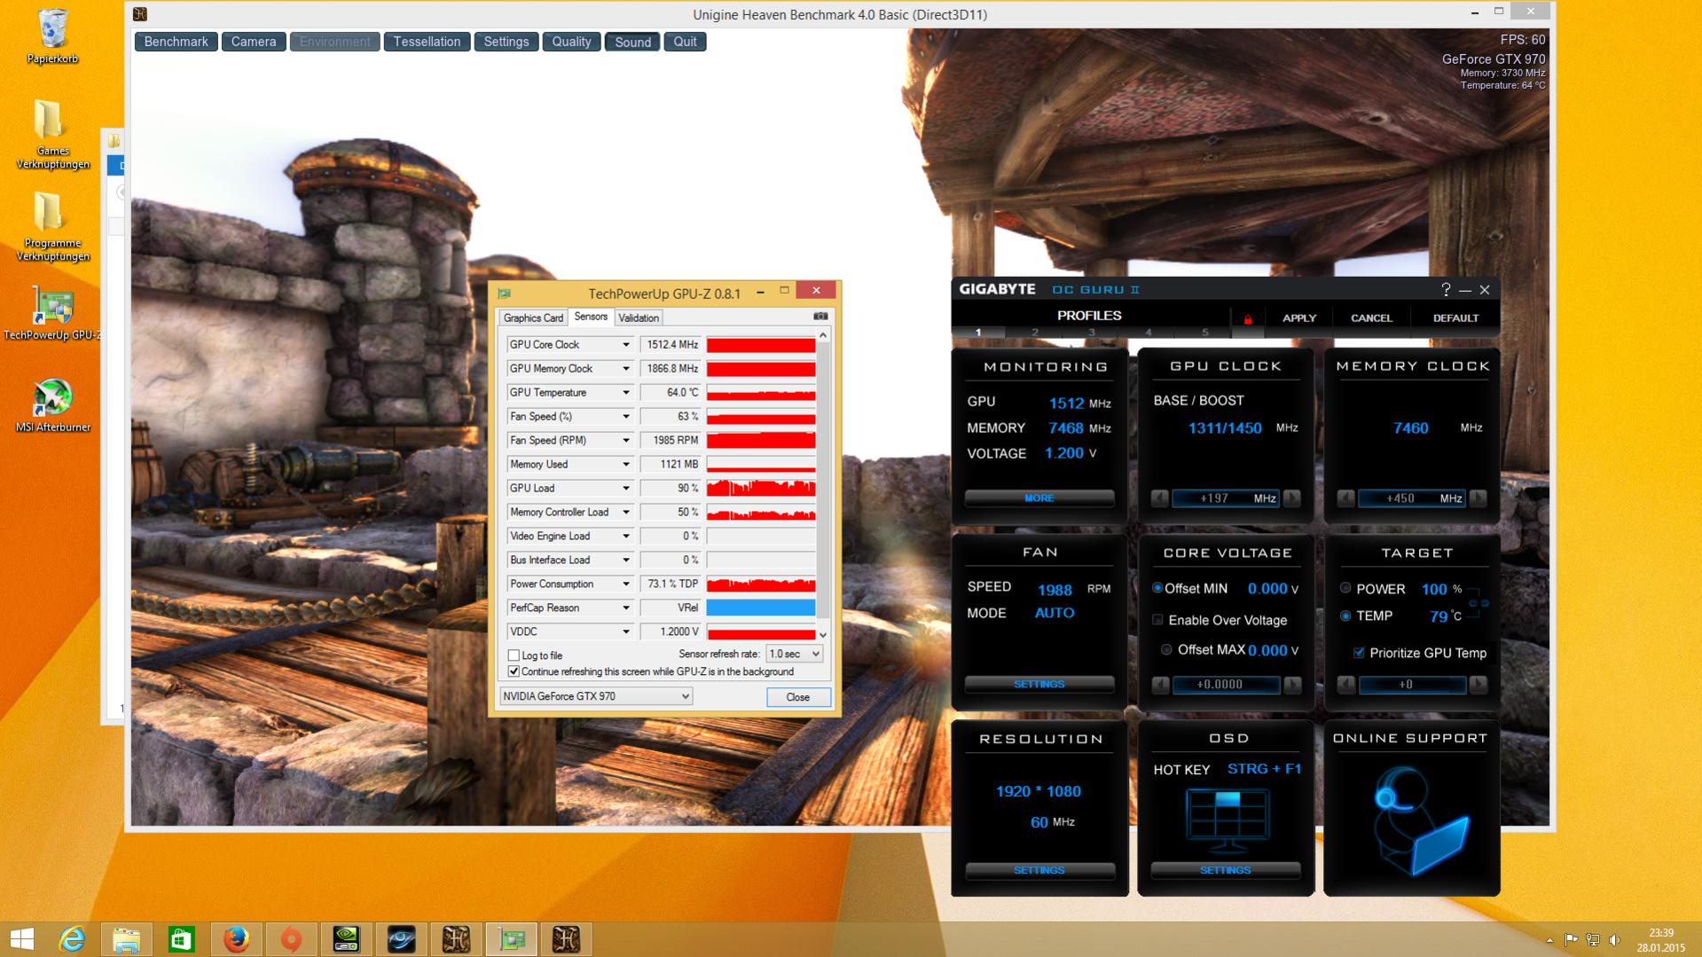This screenshot has height=957, width=1702.
Task: Click the GPU clock +197 MHz offset field
Action: (1226, 498)
